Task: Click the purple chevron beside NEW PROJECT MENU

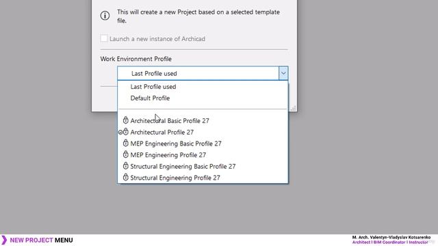Action: point(4,240)
